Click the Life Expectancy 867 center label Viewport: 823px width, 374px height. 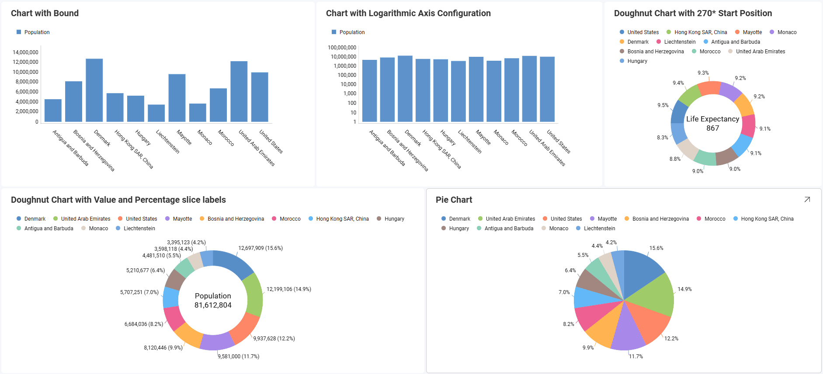[712, 124]
